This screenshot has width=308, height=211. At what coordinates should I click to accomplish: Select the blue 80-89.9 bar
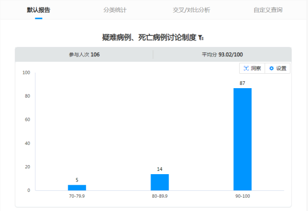point(160,182)
